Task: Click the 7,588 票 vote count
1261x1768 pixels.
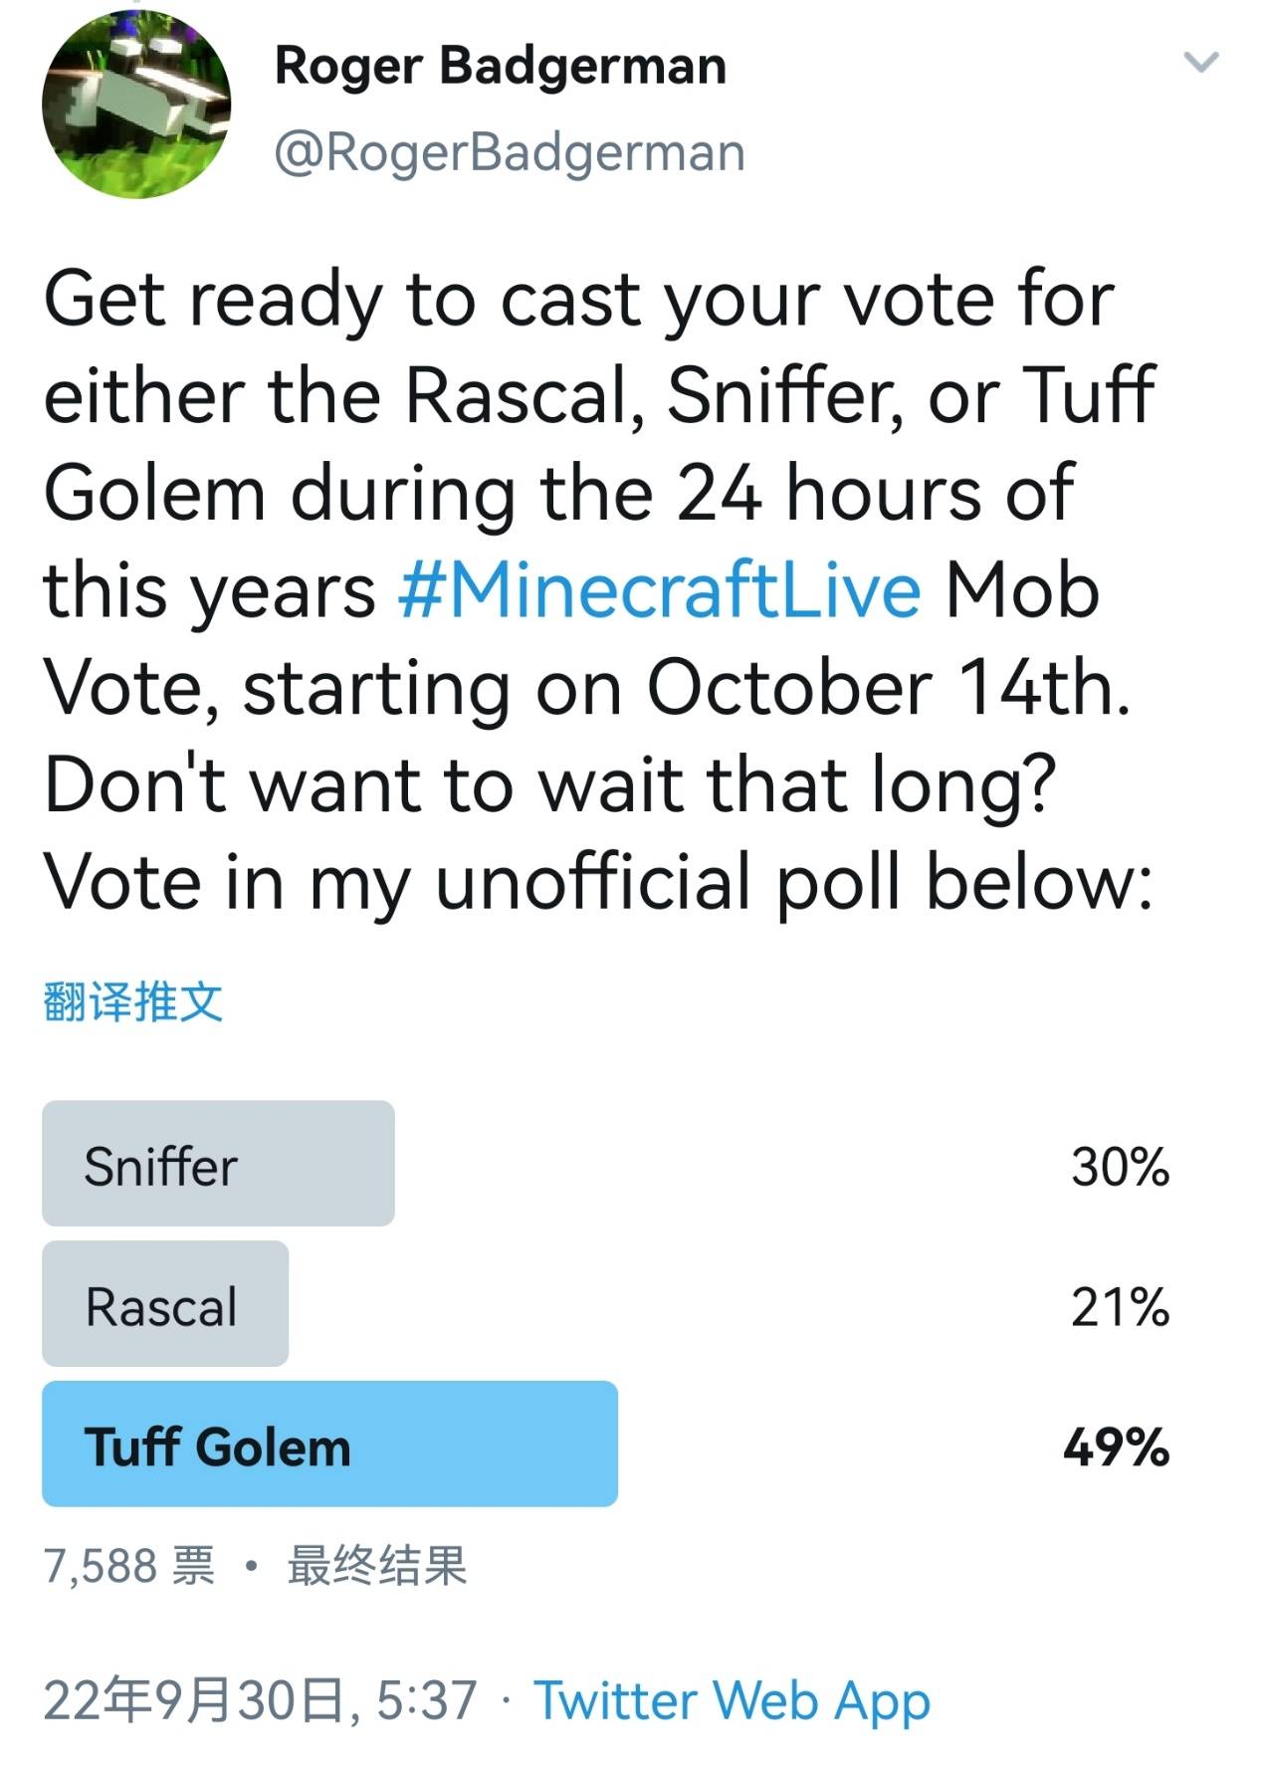Action: tap(128, 1565)
